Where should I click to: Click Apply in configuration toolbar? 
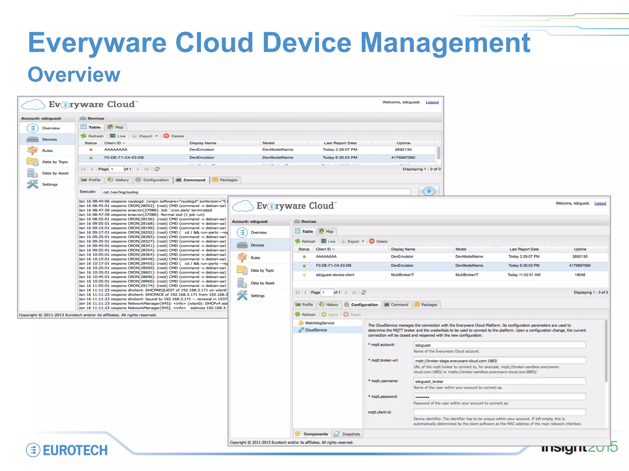[330, 315]
